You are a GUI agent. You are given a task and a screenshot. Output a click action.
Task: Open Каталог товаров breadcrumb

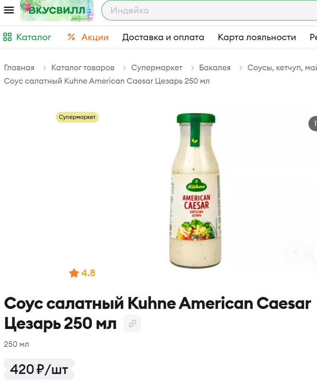coord(83,68)
